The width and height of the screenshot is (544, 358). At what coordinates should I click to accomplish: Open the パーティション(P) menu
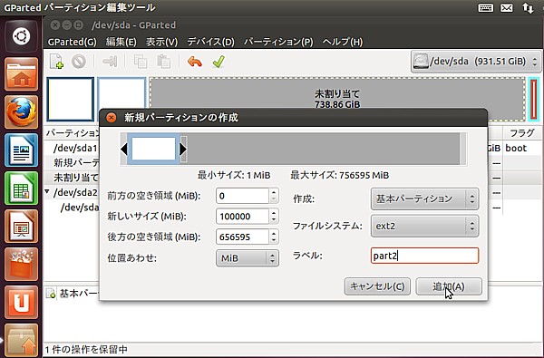[x=278, y=42]
